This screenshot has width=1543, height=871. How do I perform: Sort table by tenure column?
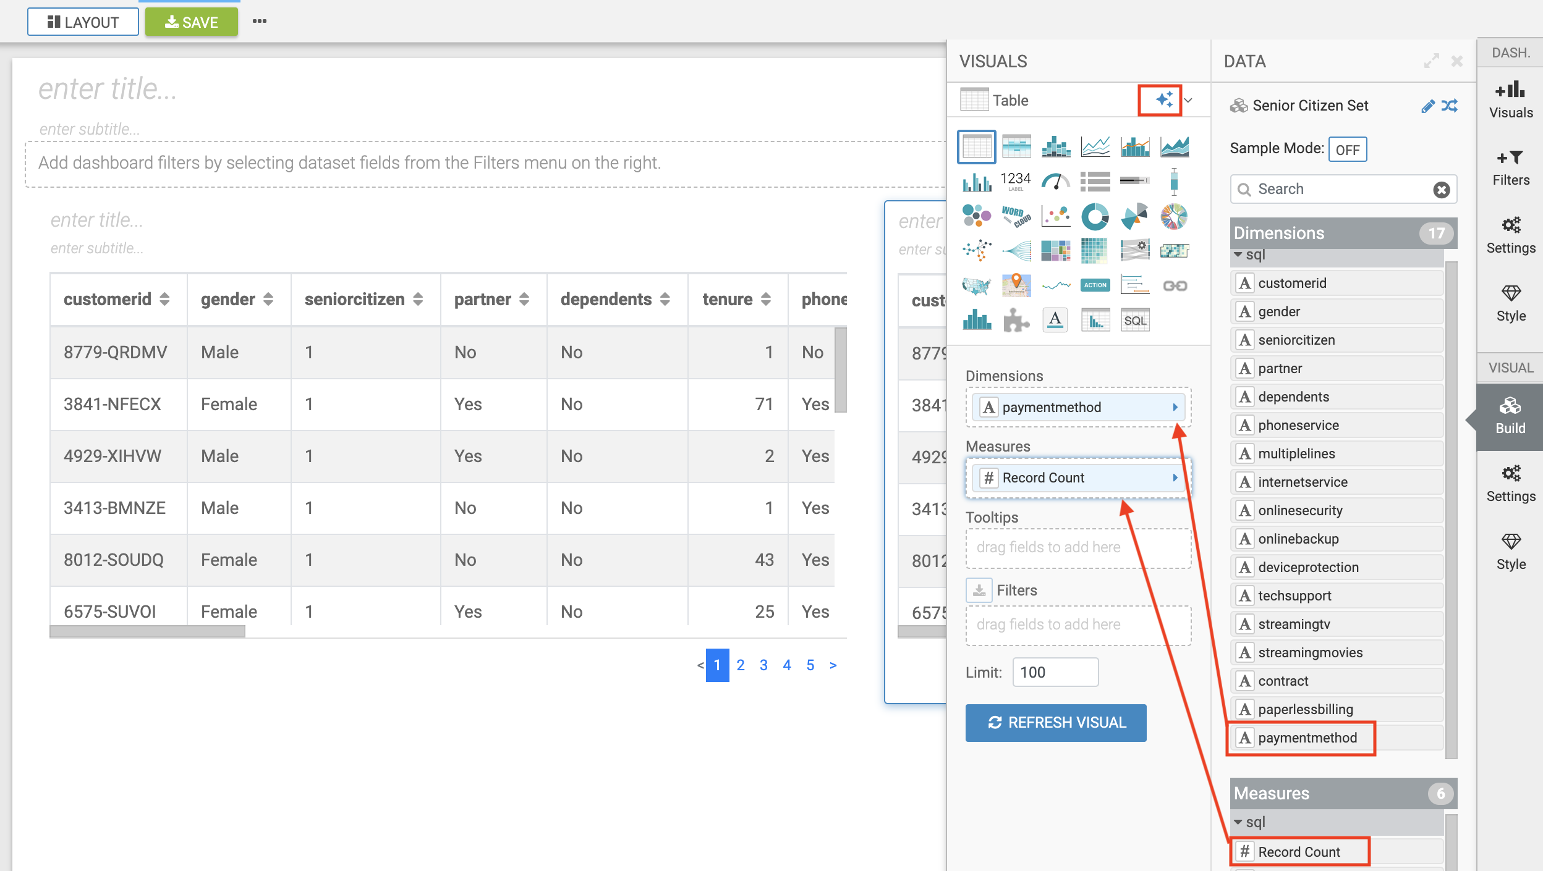point(766,300)
